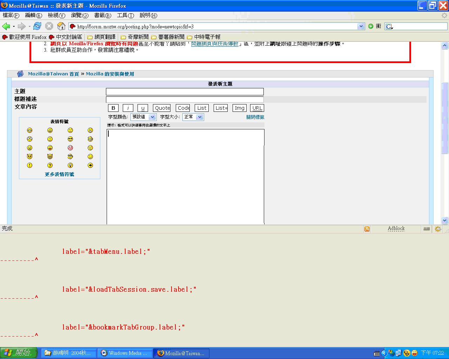449x359 pixels.
Task: Open the 書籤 (Bookmarks) menu
Action: pos(102,15)
